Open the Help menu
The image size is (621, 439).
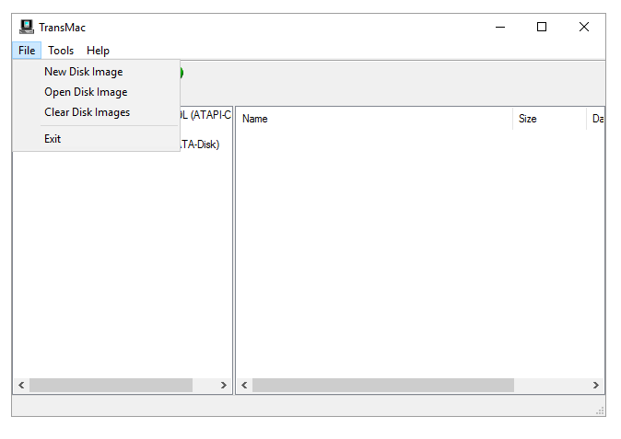coord(98,51)
